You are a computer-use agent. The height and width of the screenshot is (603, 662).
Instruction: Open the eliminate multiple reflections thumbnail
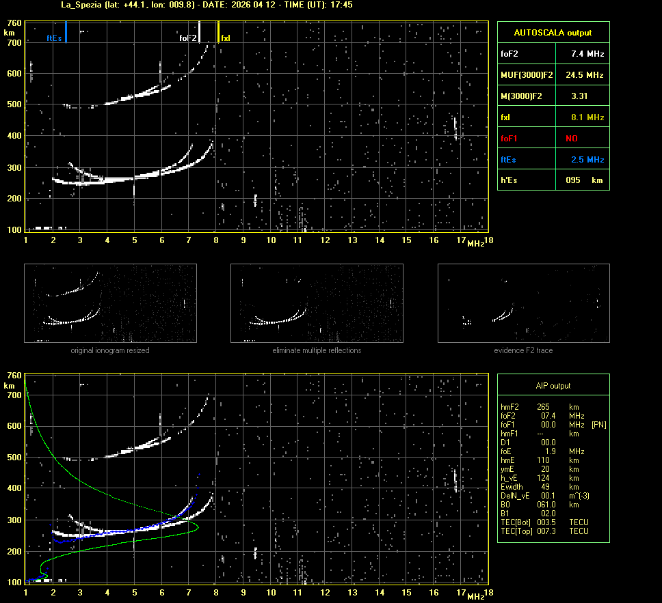[x=317, y=303]
